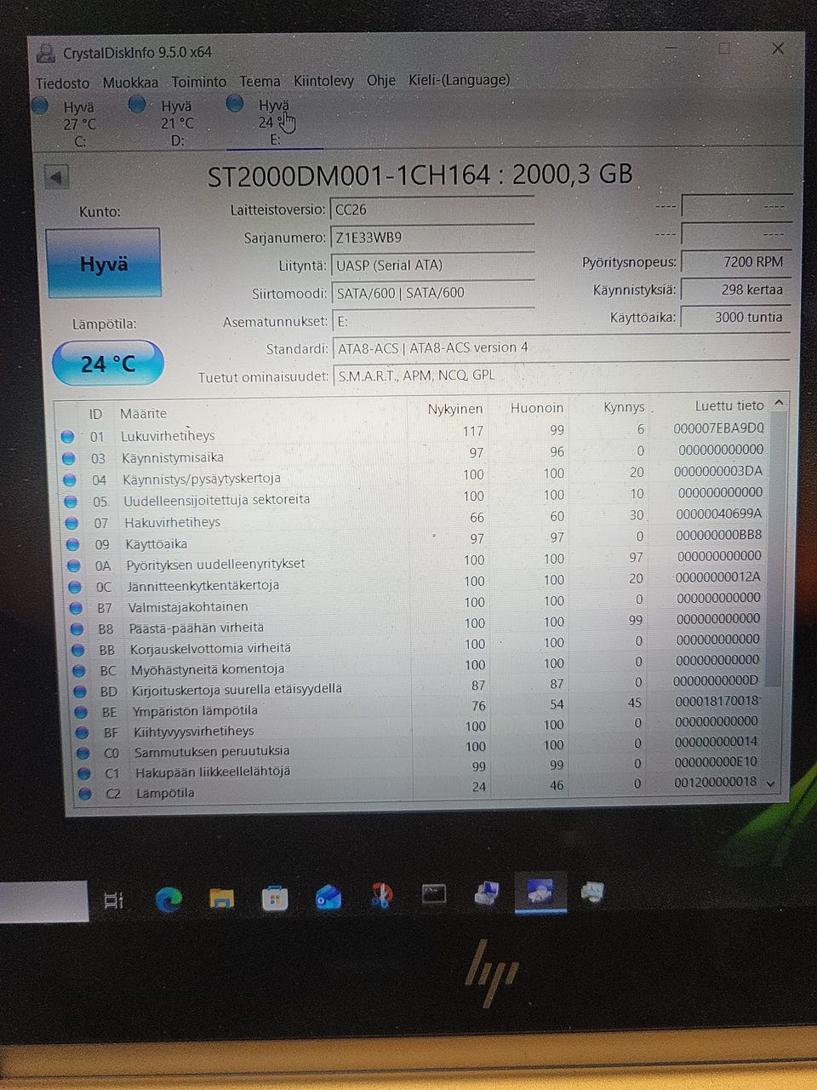817x1090 pixels.
Task: Open the Tiedosto menu
Action: (62, 83)
